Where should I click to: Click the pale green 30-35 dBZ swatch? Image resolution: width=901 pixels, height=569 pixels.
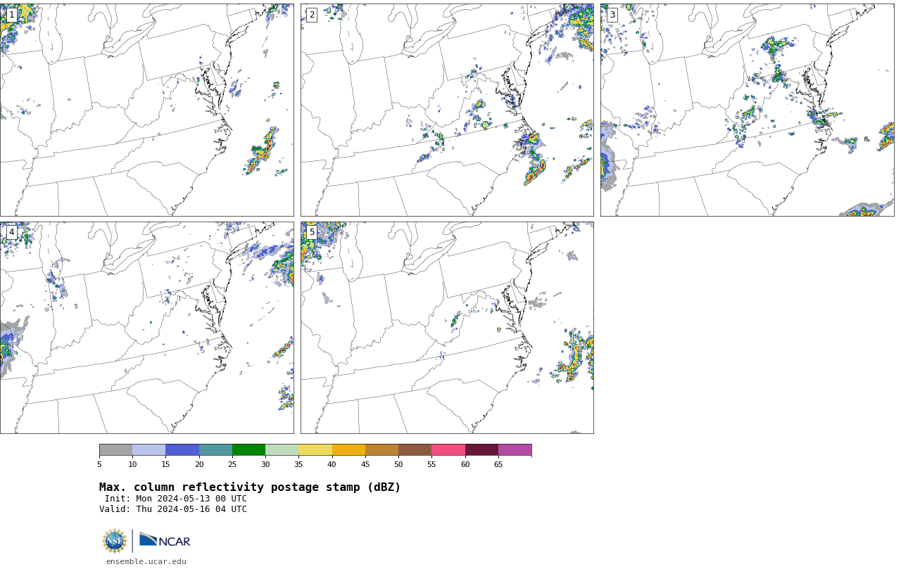(282, 450)
